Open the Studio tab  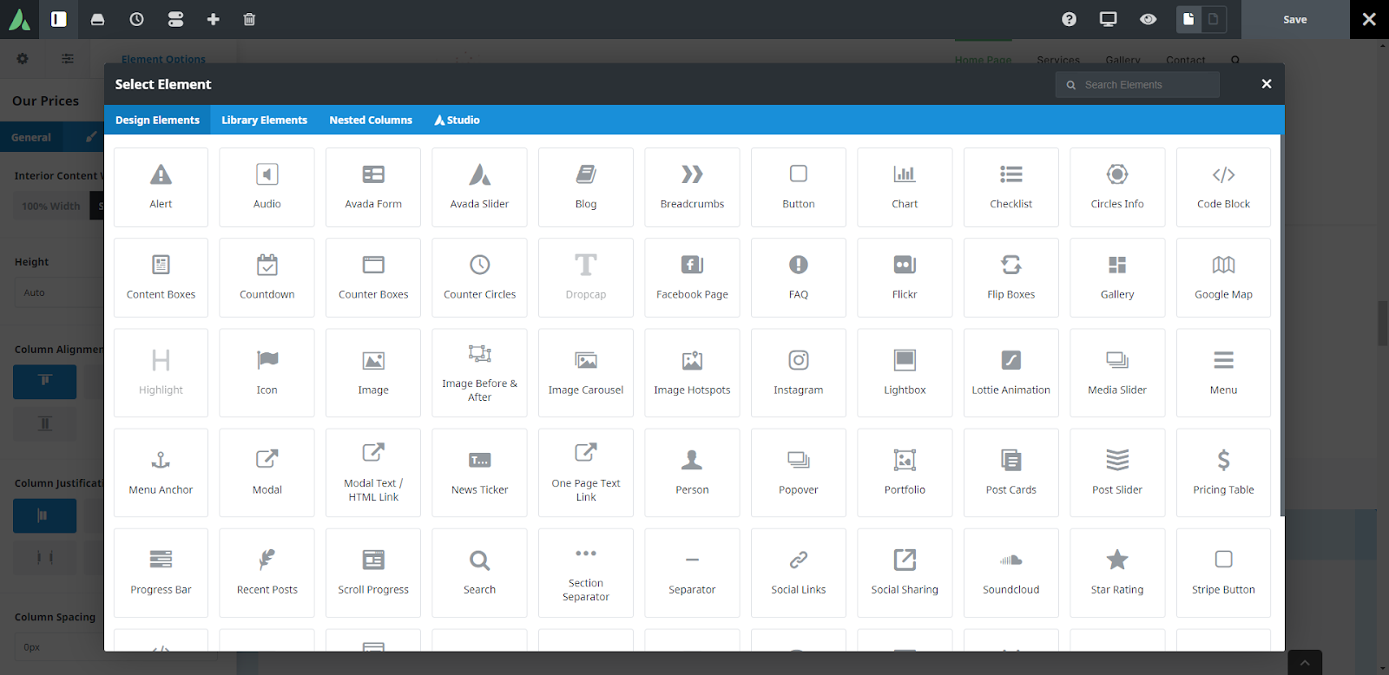tap(457, 120)
